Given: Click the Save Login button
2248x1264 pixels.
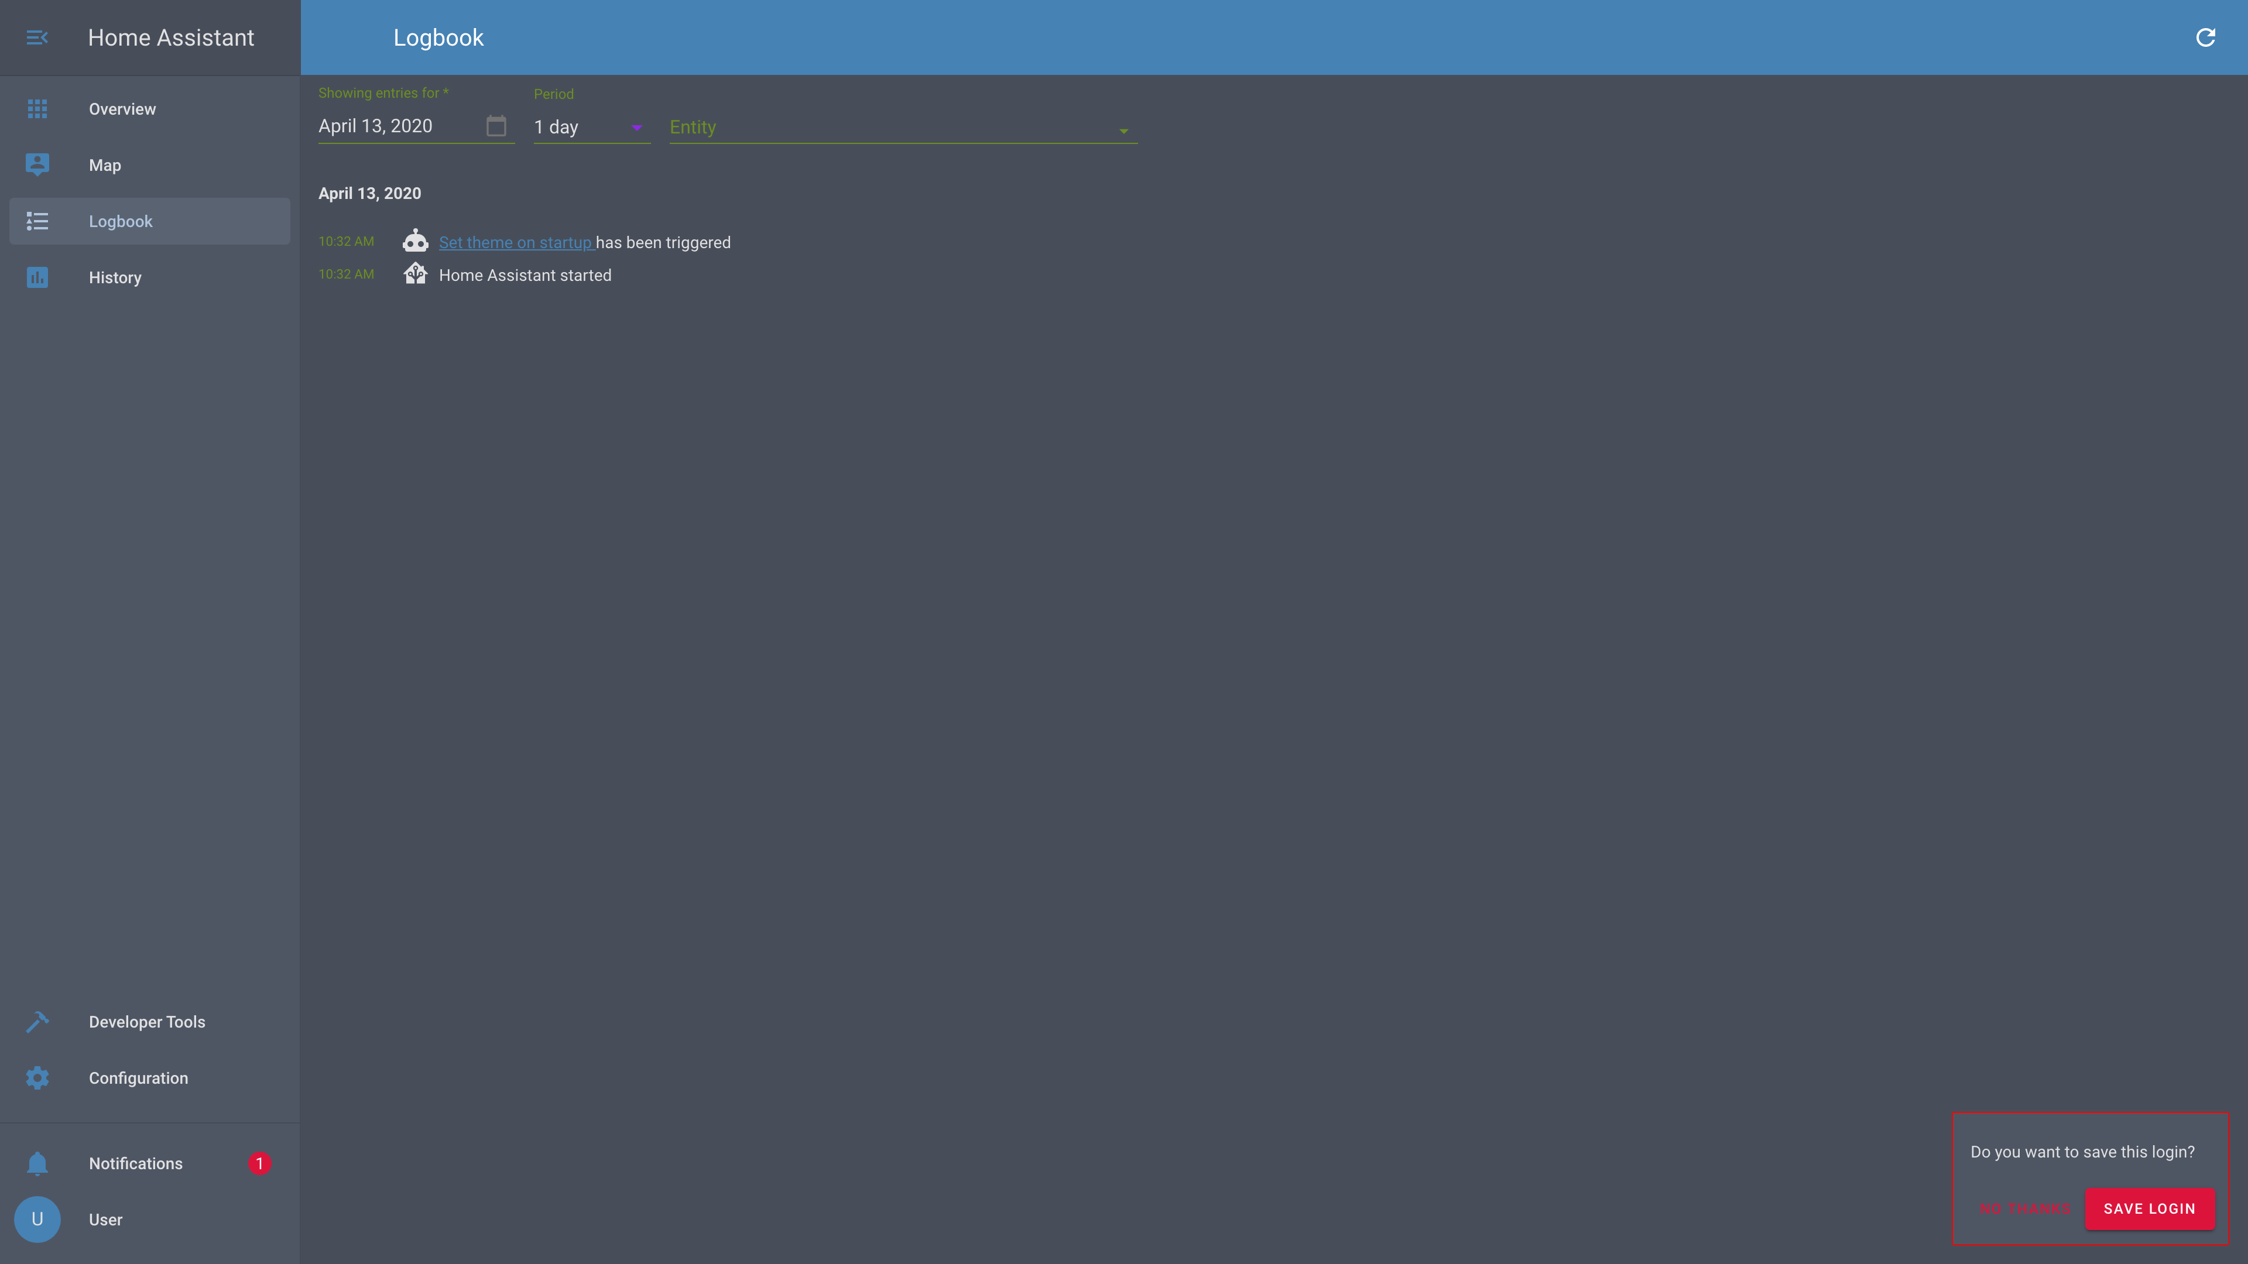Looking at the screenshot, I should coord(2150,1208).
